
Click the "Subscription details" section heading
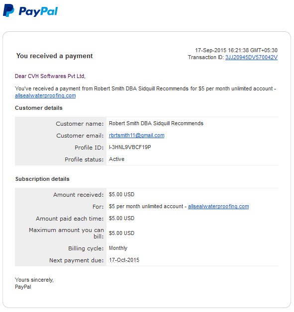[x=42, y=179]
